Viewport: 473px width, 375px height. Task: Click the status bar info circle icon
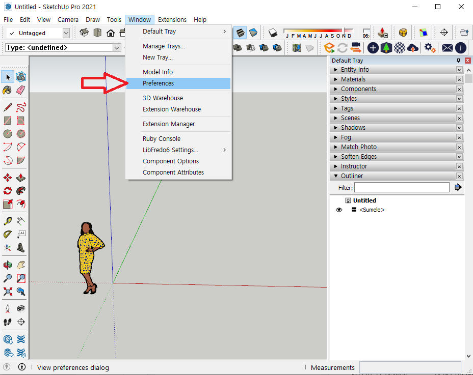coord(22,367)
